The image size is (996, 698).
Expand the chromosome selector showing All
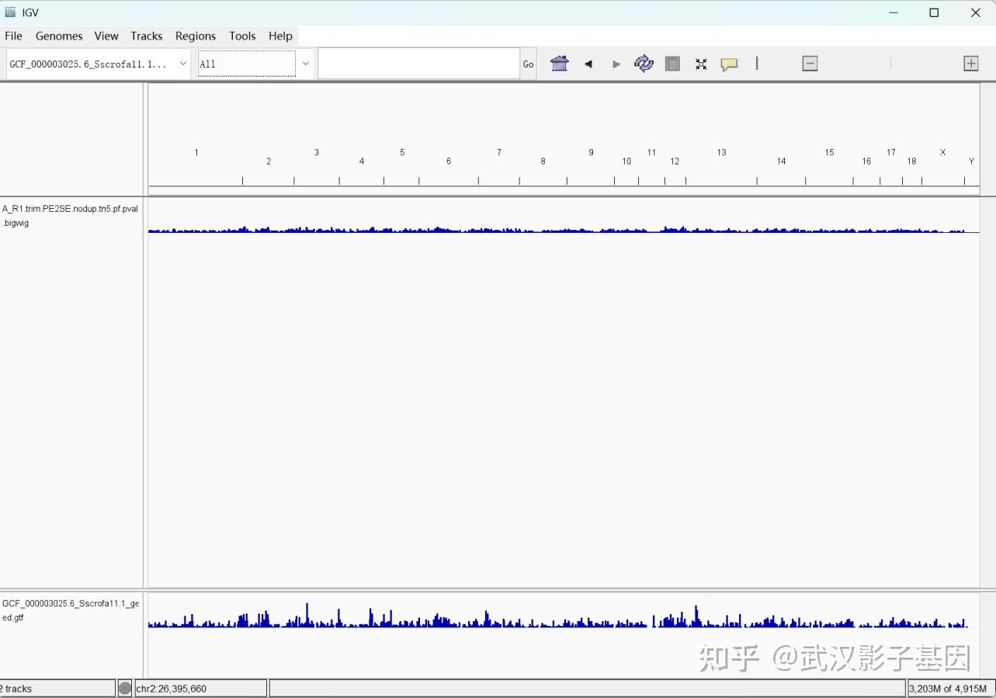click(x=247, y=64)
